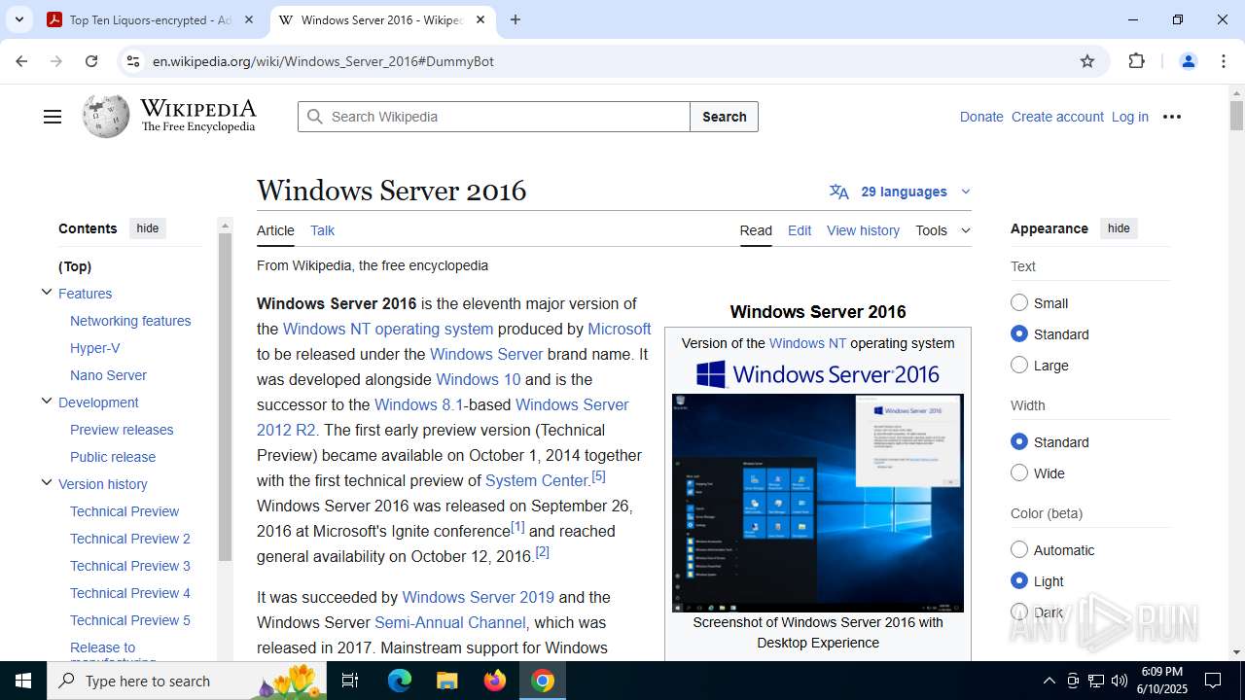Screen dimensions: 1245x700
Task: Open Chrome extensions puzzle icon
Action: [1136, 61]
